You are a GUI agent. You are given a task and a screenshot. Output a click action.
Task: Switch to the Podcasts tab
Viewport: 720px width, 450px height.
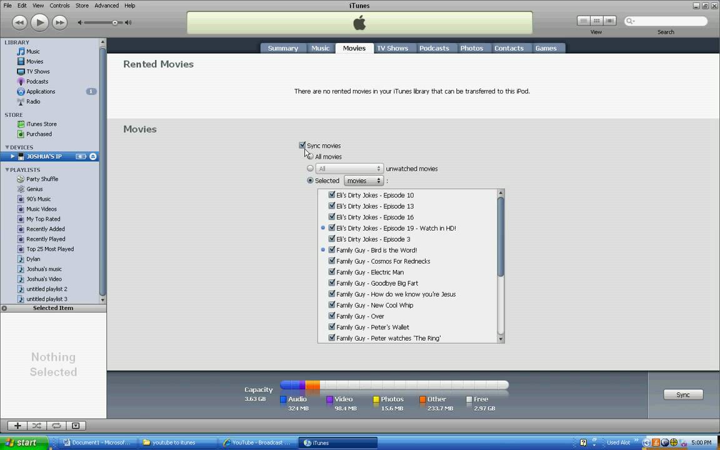434,48
